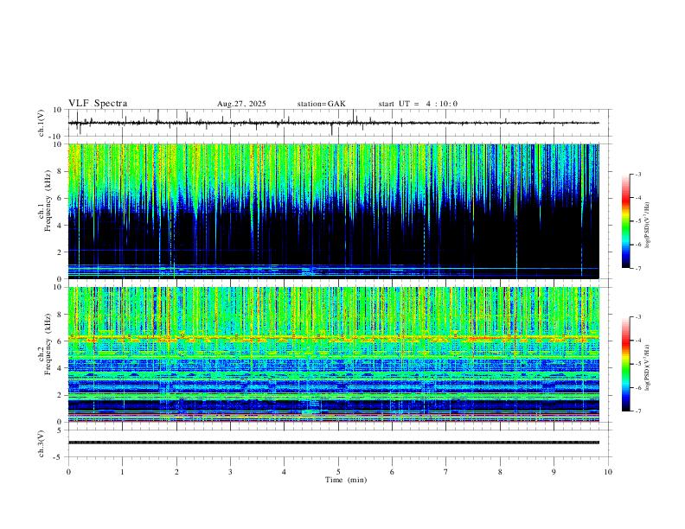This screenshot has height=529, width=685.
Task: Click the "ch.1(V)" waveform axis label
Action: pyautogui.click(x=42, y=123)
